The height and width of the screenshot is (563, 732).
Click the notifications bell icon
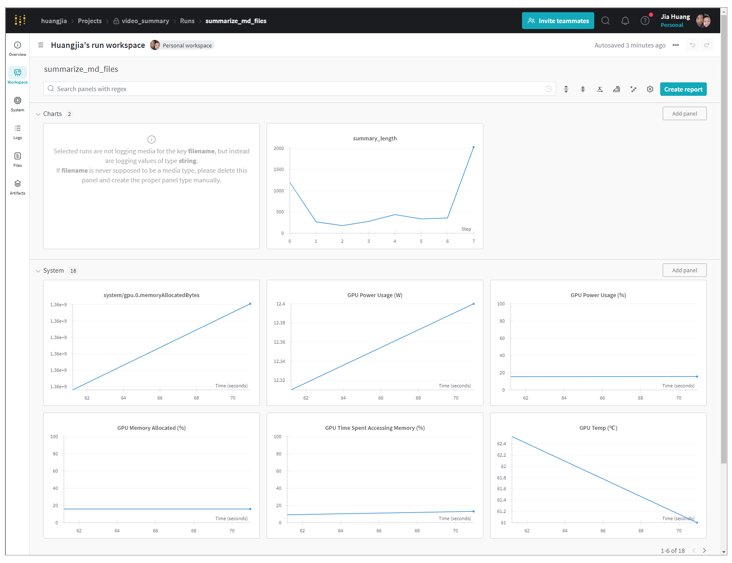[x=625, y=21]
